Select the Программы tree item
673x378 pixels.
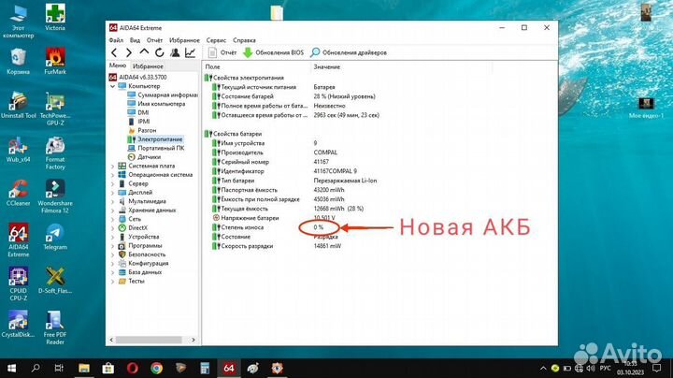[140, 246]
